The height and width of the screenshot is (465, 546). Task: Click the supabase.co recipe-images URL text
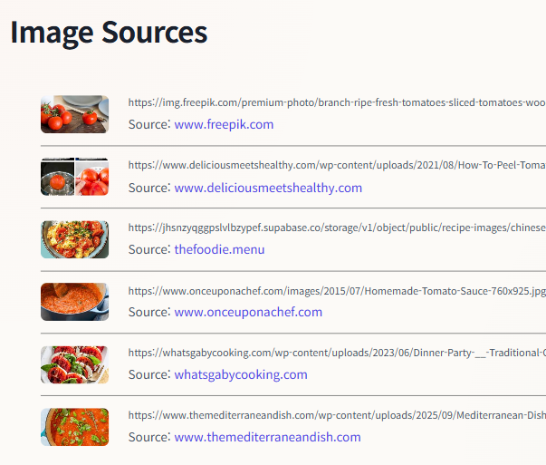click(337, 228)
